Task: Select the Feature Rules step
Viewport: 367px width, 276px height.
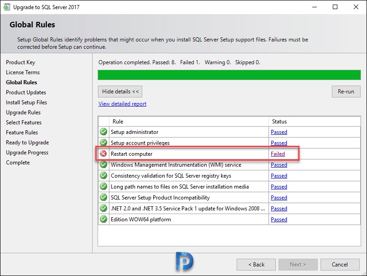Action: (22, 133)
